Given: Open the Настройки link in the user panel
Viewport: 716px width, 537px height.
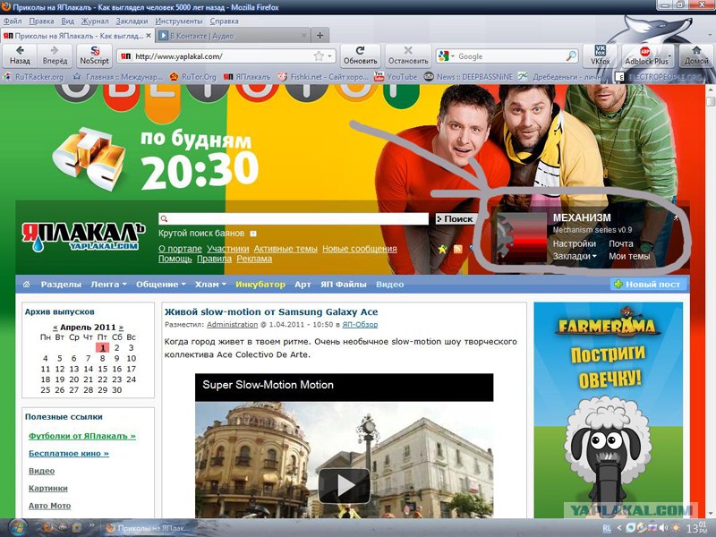Looking at the screenshot, I should click(x=574, y=243).
